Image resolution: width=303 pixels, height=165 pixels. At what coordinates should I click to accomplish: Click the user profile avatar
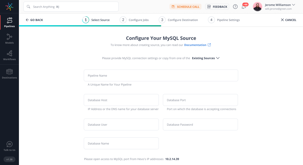click(x=258, y=7)
